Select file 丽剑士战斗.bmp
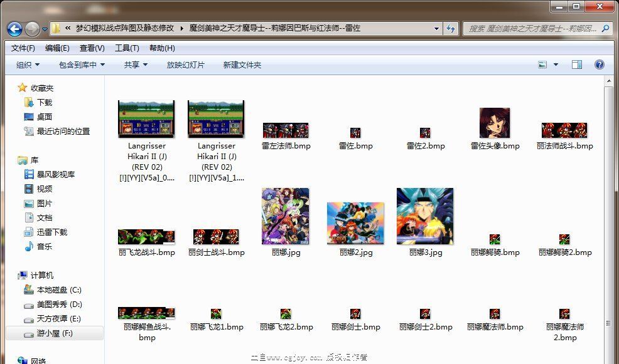 [x=217, y=242]
